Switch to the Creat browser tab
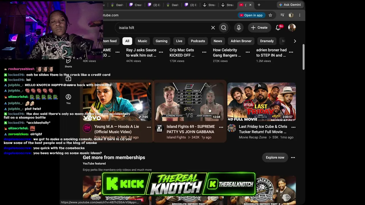365x205 pixels. click(136, 5)
